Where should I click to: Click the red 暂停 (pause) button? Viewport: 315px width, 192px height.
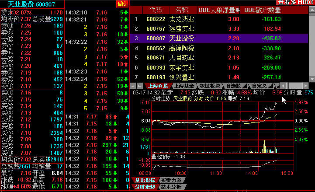tap(122, 3)
